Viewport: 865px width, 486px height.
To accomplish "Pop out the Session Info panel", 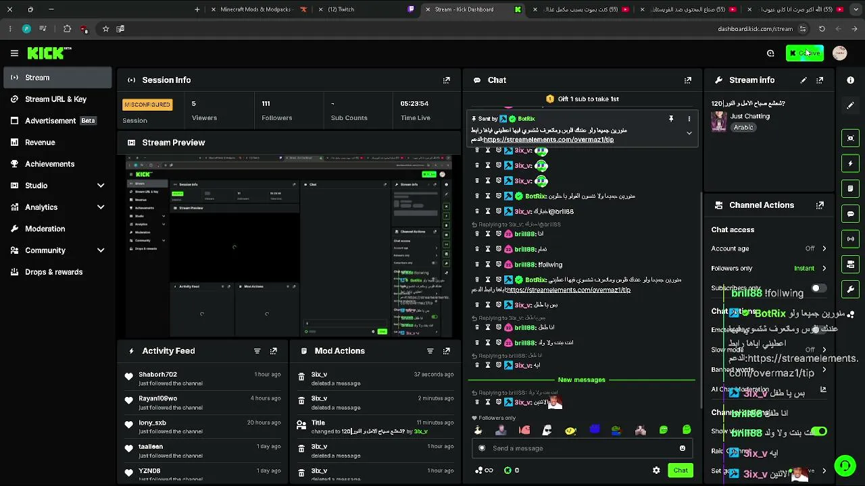I will click(x=447, y=80).
